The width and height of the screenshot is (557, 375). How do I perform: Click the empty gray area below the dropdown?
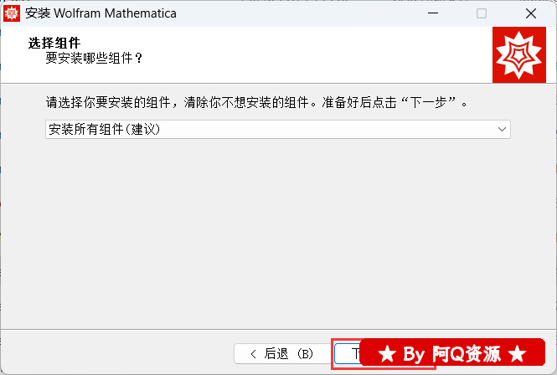278,231
